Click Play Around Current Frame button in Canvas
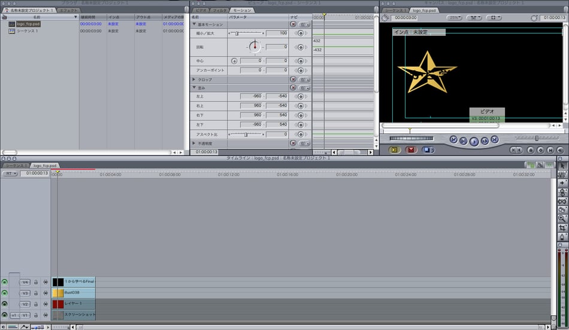 [485, 141]
